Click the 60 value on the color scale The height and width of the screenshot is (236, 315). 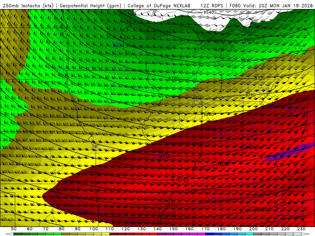[30, 229]
